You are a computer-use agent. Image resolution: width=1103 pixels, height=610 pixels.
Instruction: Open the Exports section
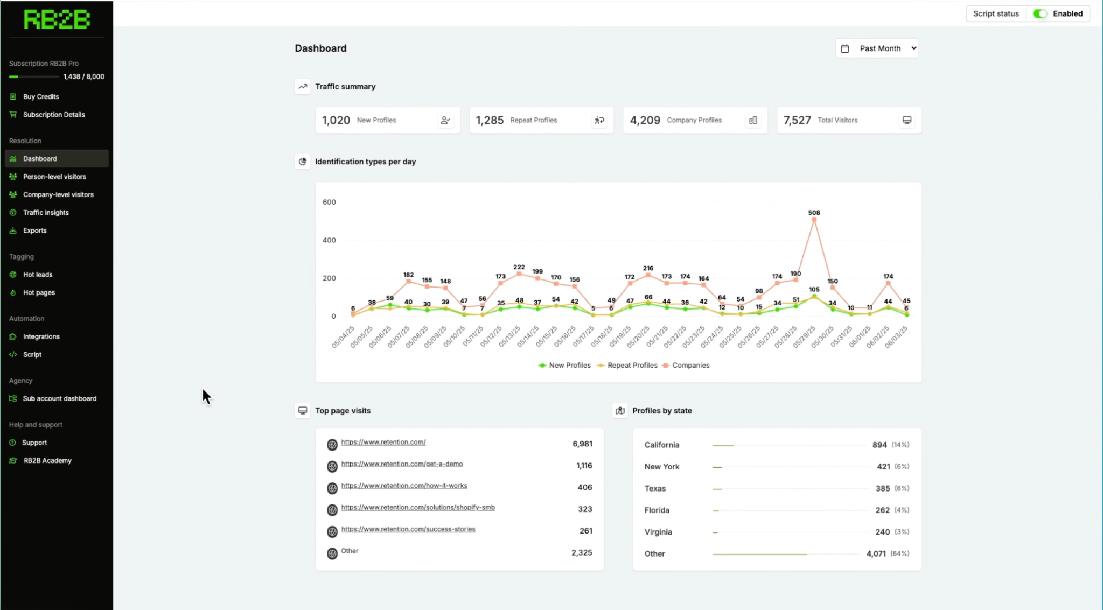pyautogui.click(x=57, y=230)
